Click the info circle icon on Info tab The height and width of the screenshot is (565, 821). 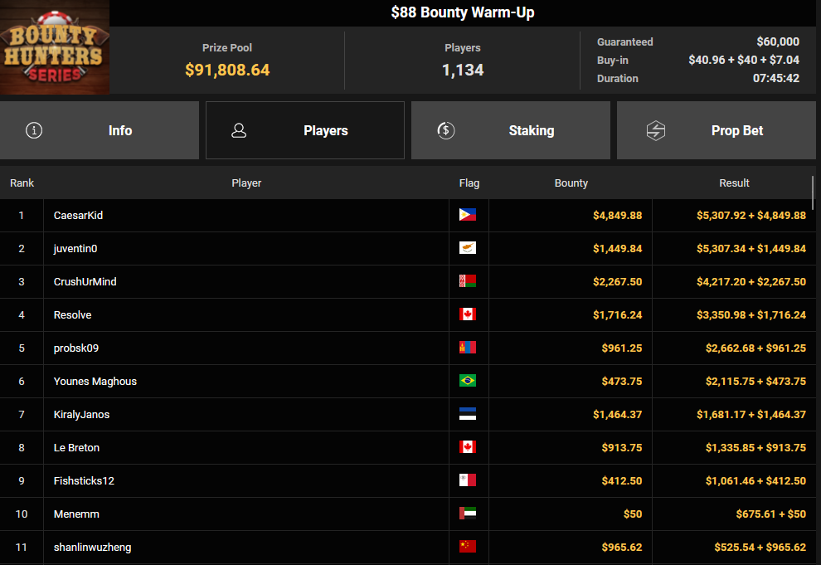pyautogui.click(x=34, y=130)
